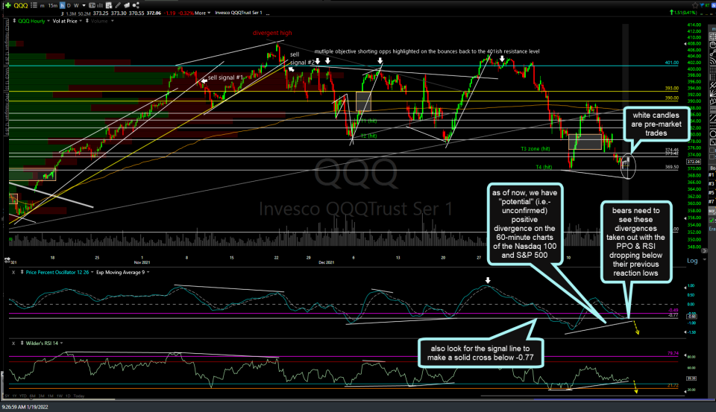Click the 401.00 price level label
Viewport: 716px width, 412px height.
(x=671, y=63)
